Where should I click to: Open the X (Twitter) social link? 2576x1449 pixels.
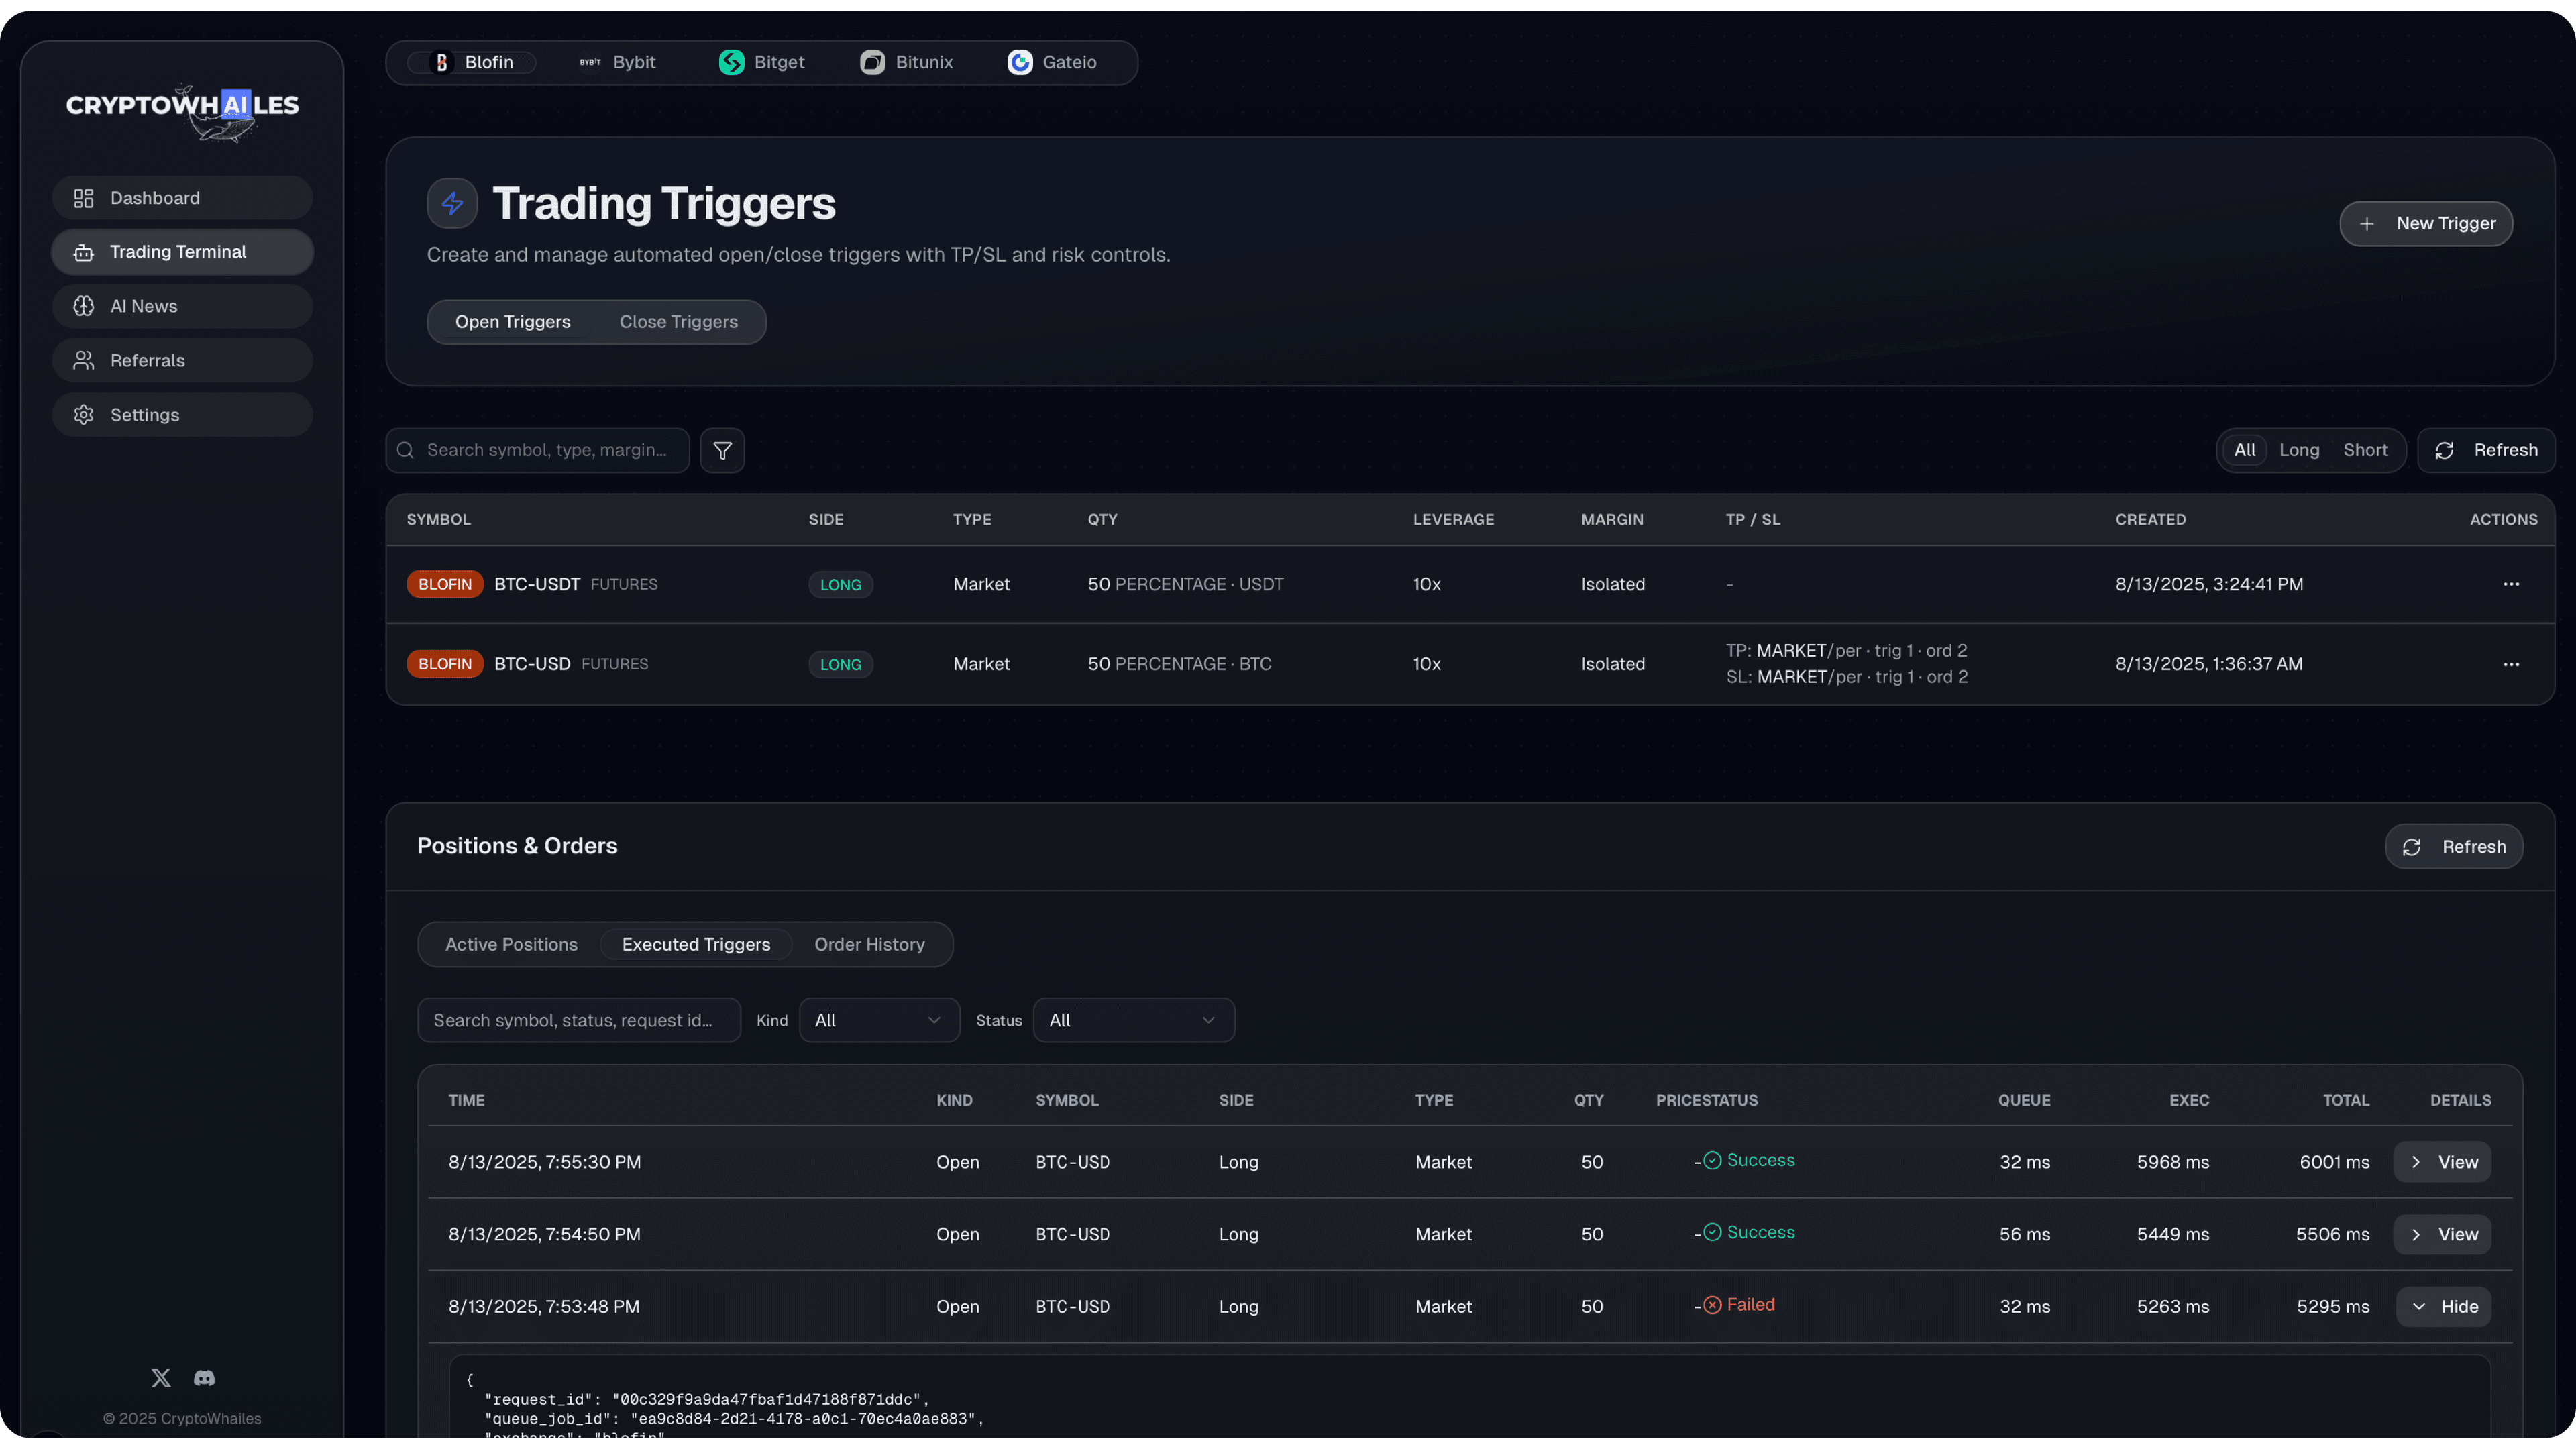click(x=161, y=1378)
